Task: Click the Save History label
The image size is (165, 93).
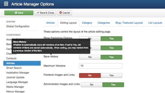Action: (x=51, y=57)
